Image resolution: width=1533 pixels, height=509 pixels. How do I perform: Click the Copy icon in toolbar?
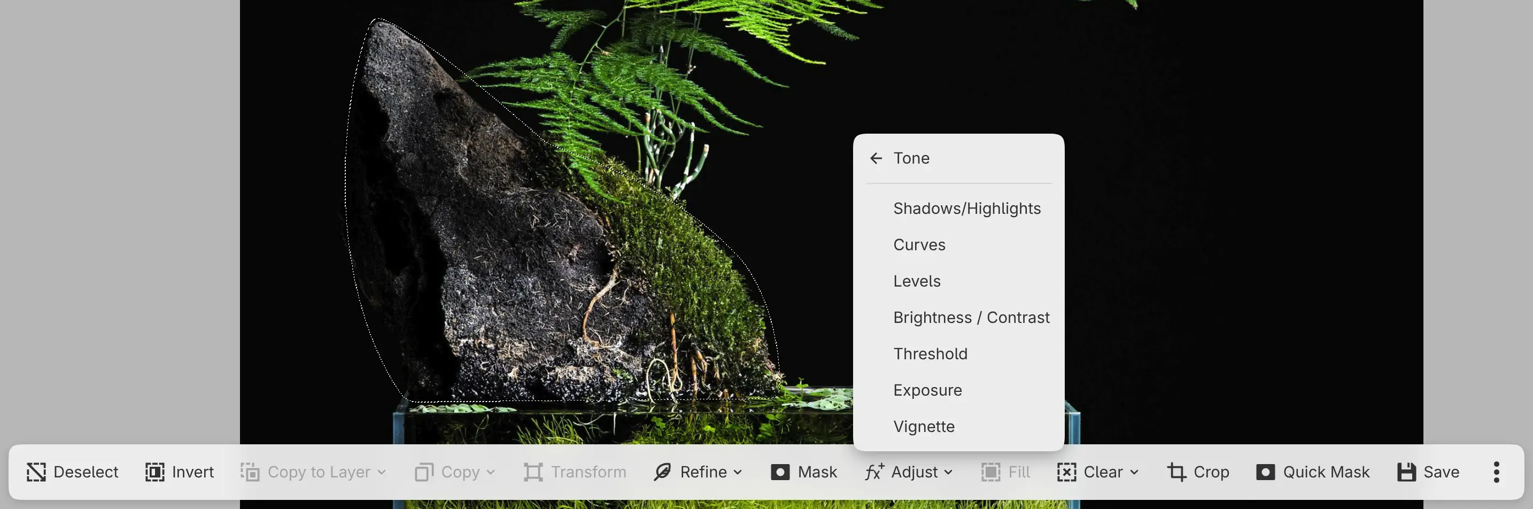[424, 472]
